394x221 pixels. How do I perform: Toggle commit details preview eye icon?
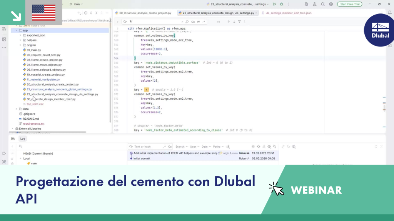coord(294,147)
